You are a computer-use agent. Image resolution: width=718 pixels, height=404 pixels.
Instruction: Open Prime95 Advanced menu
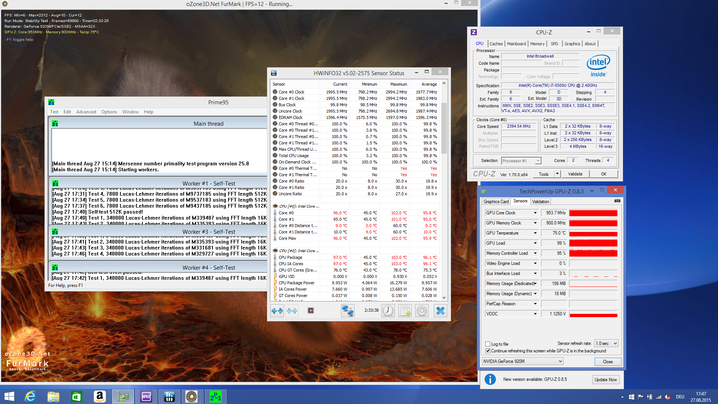click(86, 112)
